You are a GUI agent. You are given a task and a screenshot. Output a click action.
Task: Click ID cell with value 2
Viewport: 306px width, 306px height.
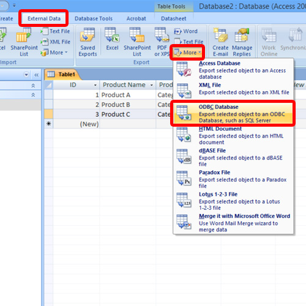coord(76,105)
